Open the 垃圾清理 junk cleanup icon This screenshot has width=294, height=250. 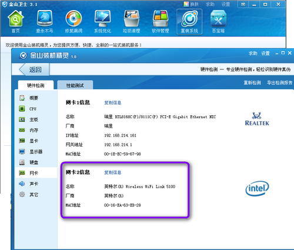[131, 22]
